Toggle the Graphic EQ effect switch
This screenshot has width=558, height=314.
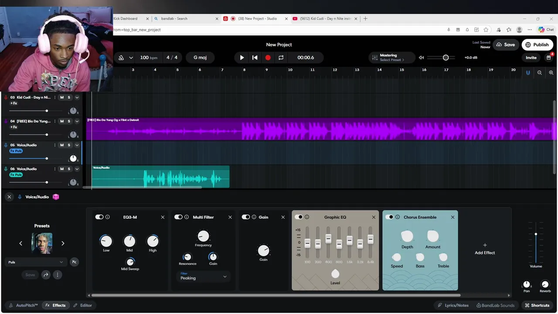coord(299,217)
